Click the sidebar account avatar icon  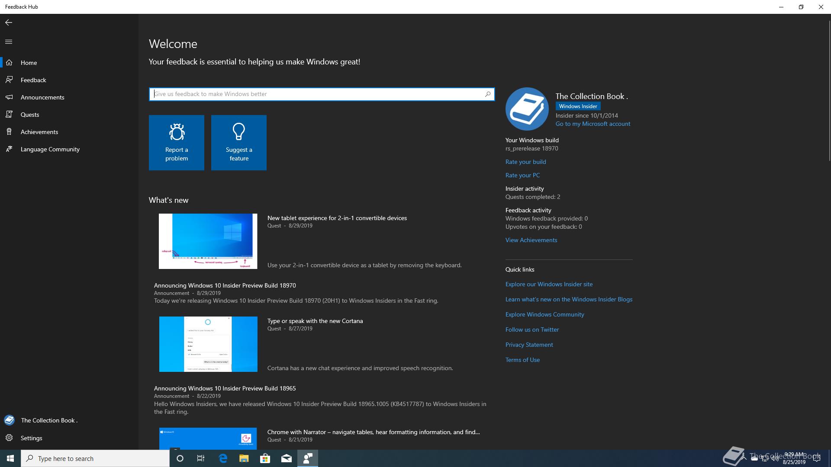[9, 420]
